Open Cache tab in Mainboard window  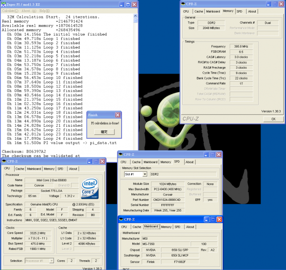tap(137, 227)
